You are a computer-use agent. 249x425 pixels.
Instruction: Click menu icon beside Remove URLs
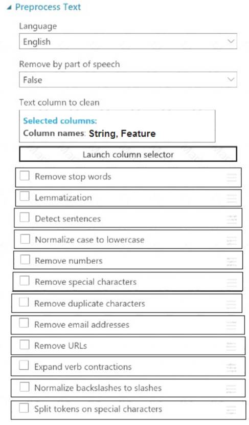tap(231, 346)
